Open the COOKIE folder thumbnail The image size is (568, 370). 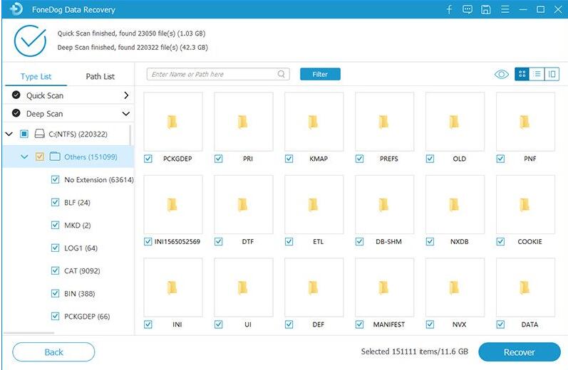point(525,204)
